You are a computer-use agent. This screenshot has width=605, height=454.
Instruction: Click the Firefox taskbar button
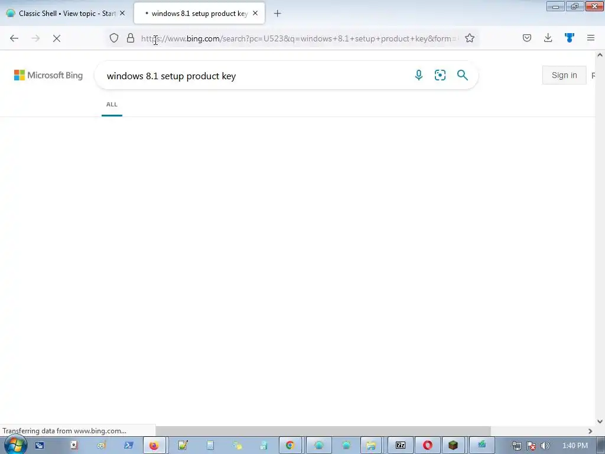tap(154, 446)
